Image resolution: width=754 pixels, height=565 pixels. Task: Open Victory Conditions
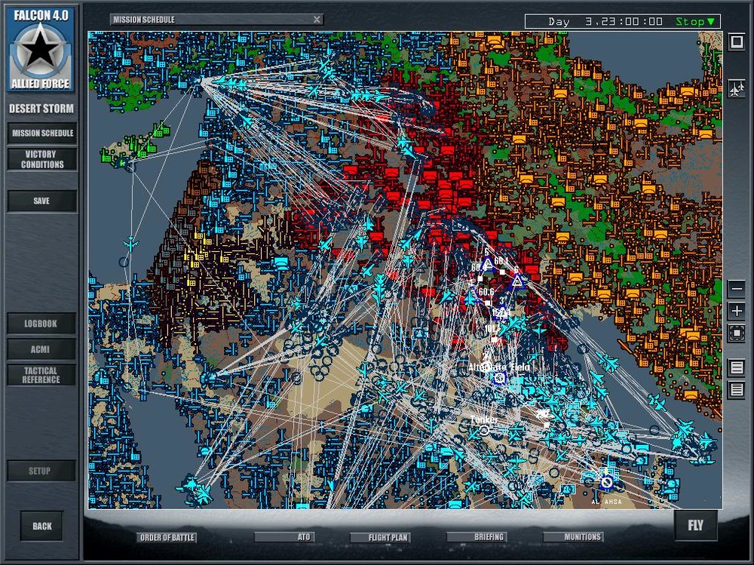point(42,159)
